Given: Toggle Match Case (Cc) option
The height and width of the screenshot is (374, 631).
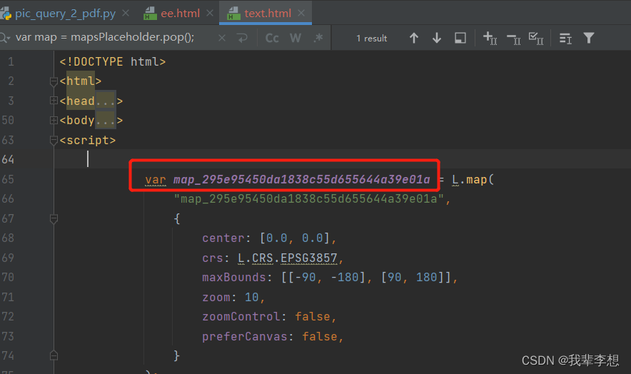Looking at the screenshot, I should pos(272,38).
